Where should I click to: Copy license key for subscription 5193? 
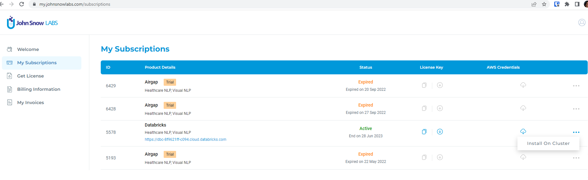coord(424,158)
